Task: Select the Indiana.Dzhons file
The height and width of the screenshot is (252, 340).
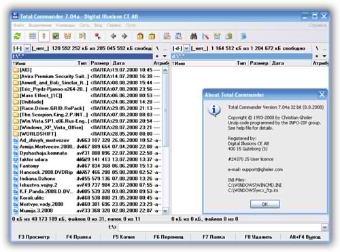Action: tap(87, 179)
